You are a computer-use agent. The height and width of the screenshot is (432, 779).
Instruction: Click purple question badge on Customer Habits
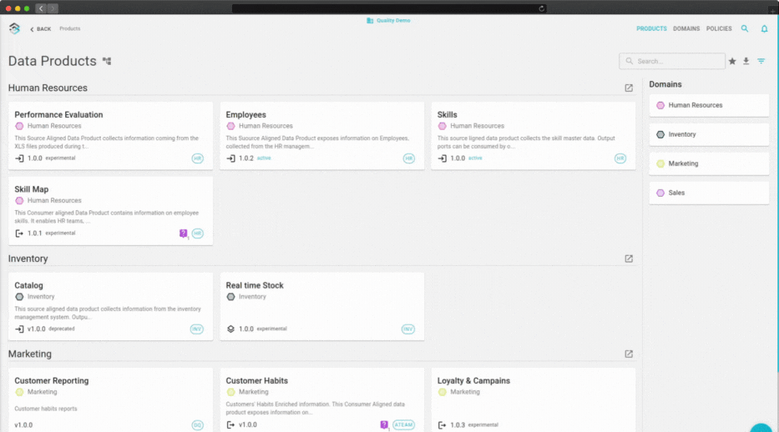pyautogui.click(x=384, y=424)
